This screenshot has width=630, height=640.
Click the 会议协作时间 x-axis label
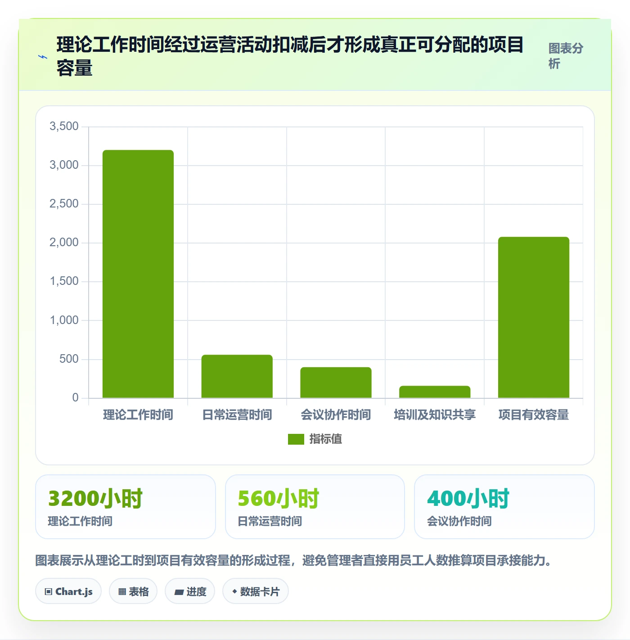(336, 415)
